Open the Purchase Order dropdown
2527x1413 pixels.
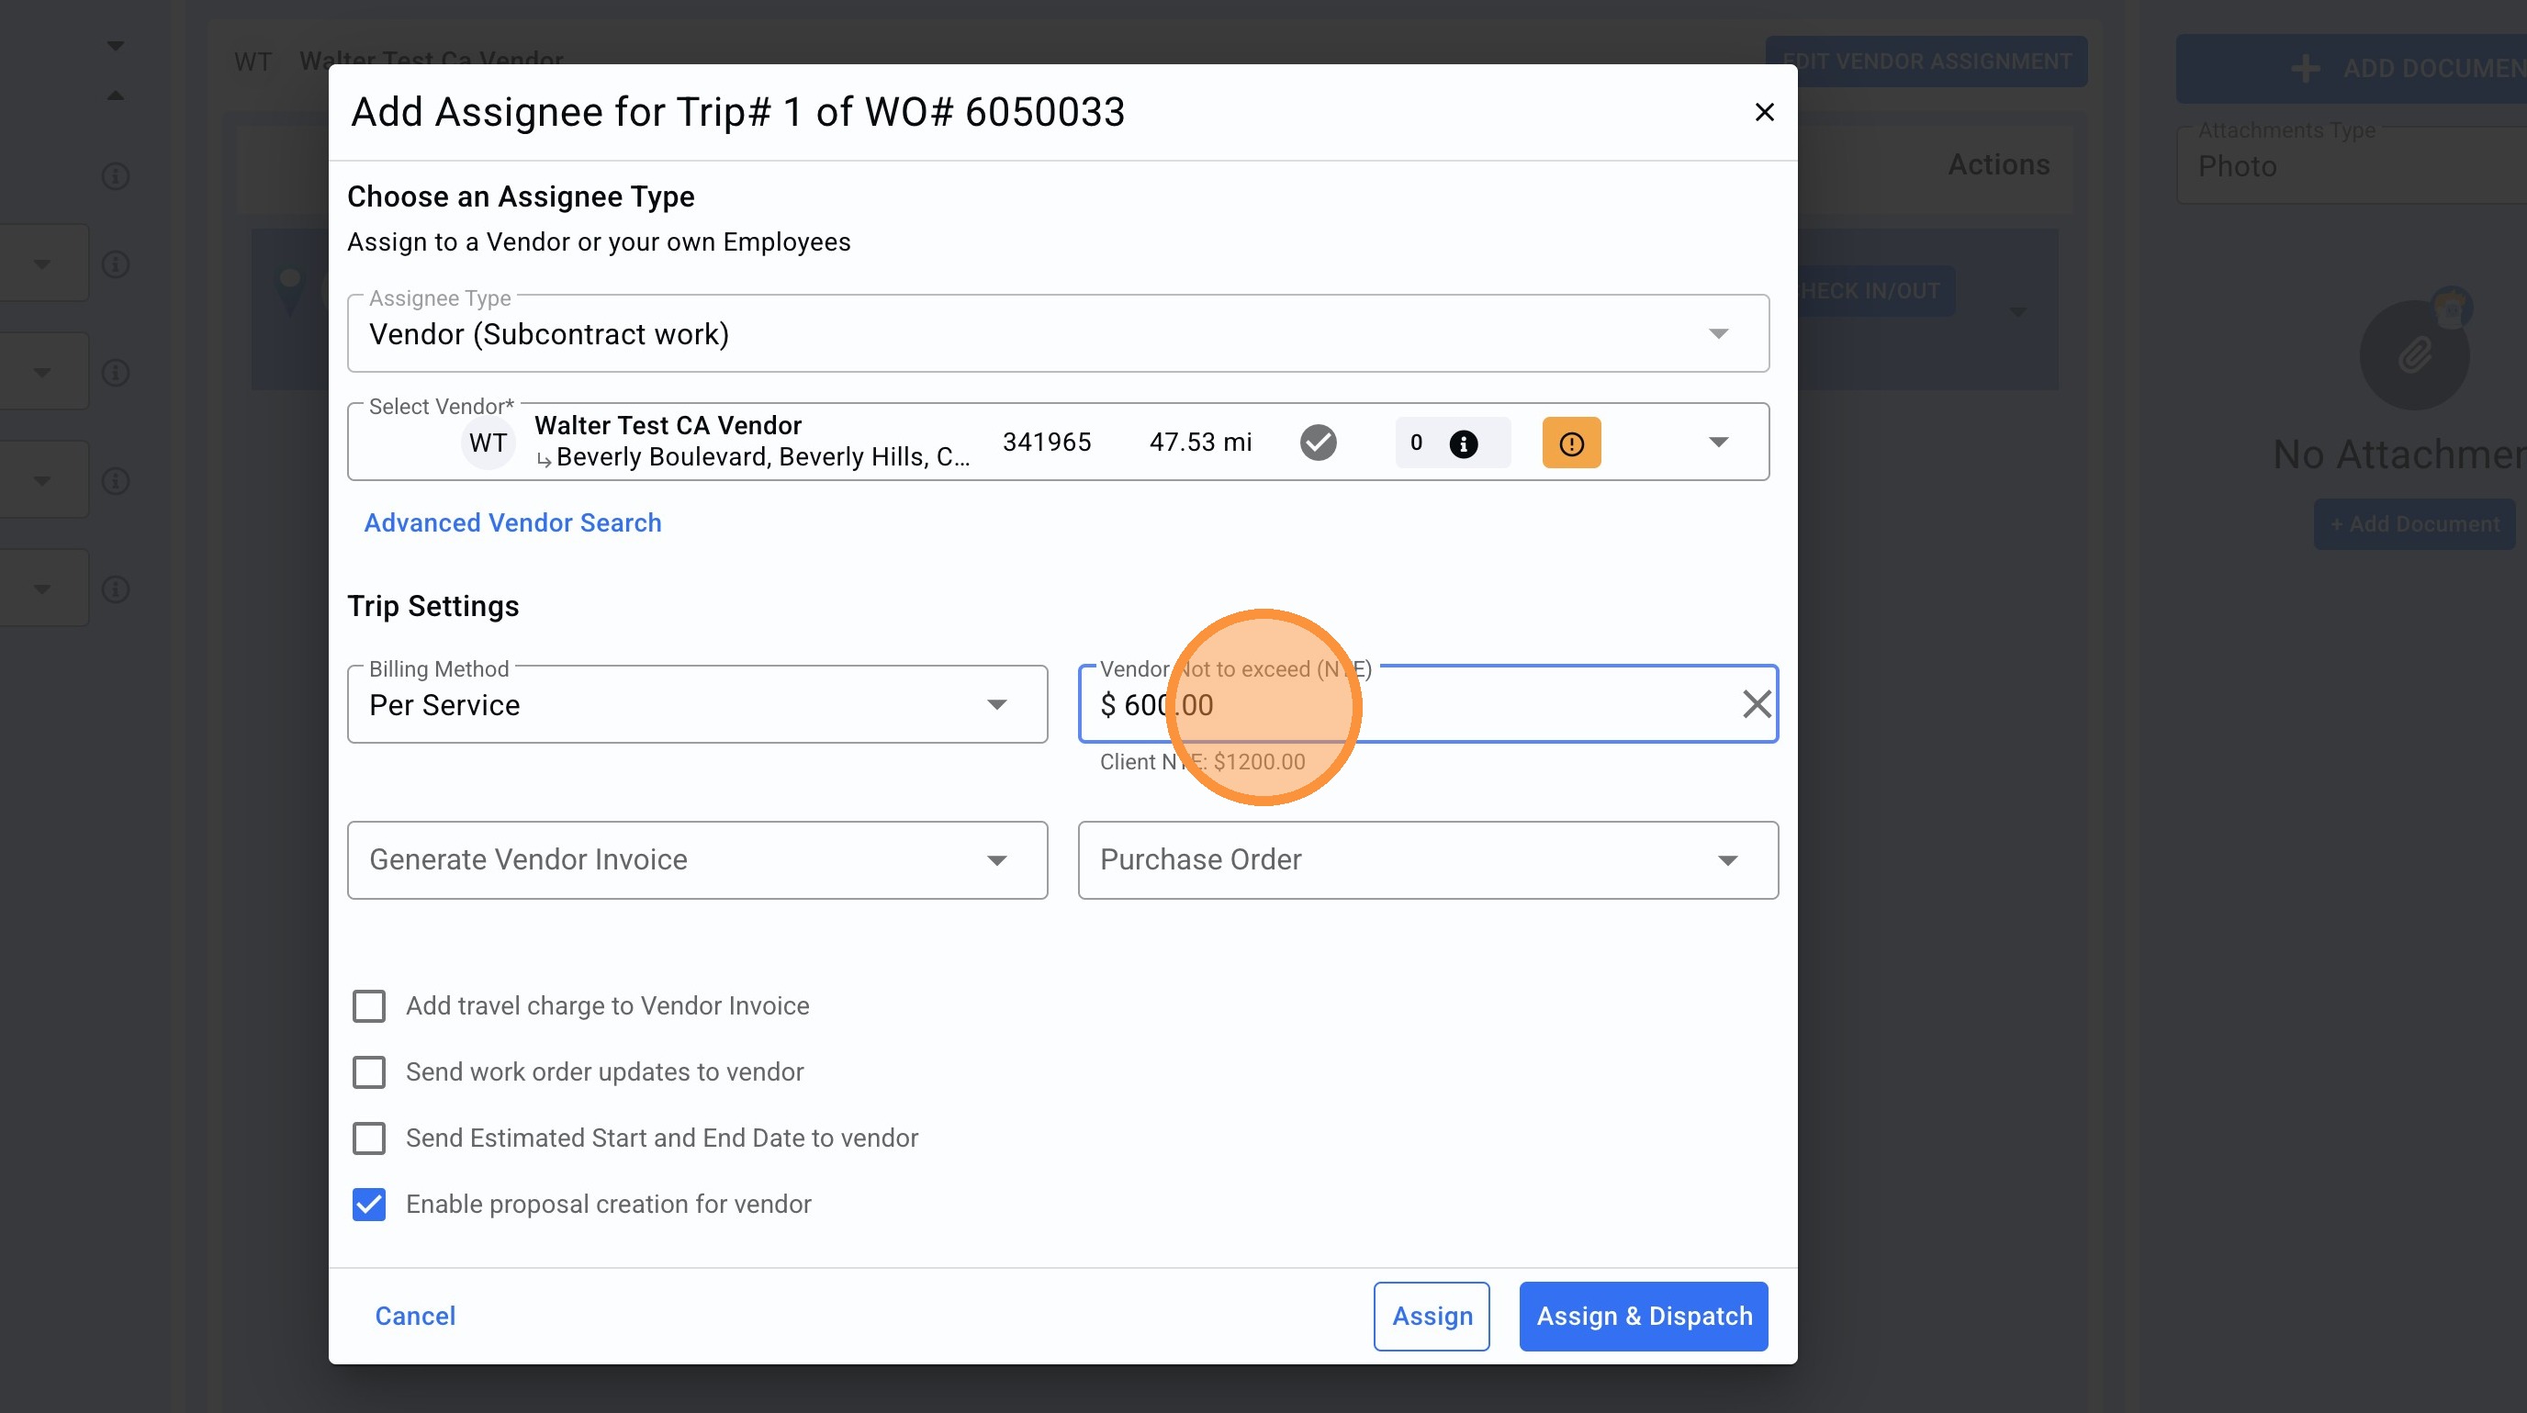[1426, 860]
